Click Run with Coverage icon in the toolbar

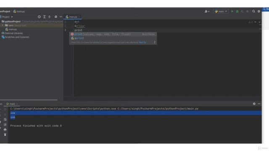(242, 11)
